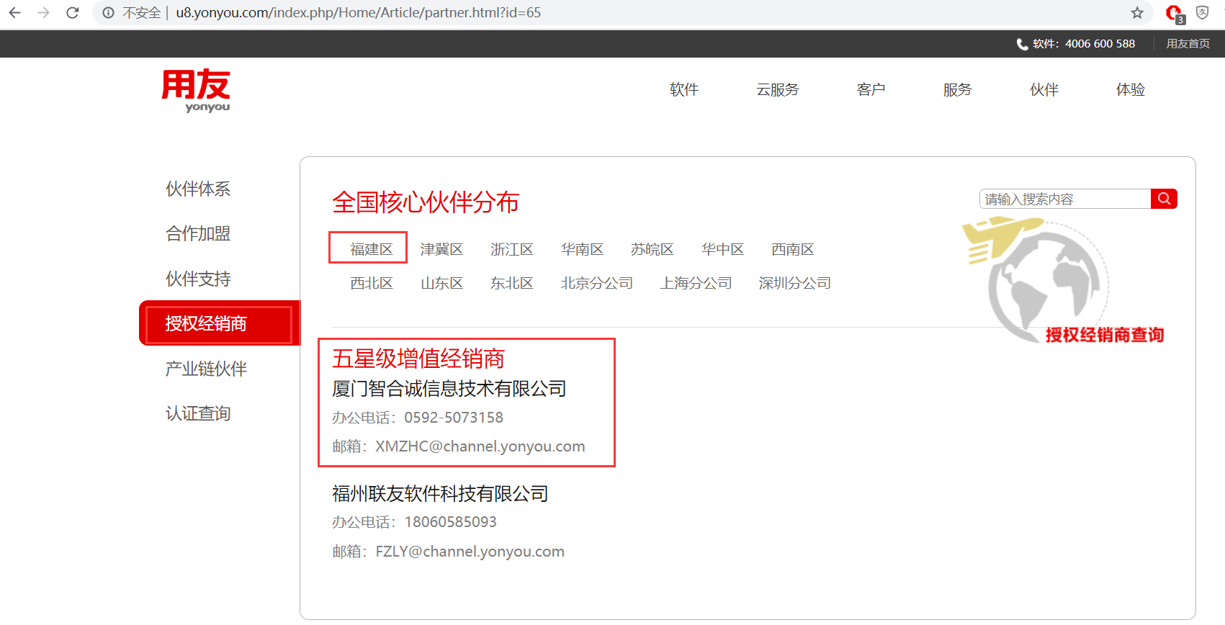1225x625 pixels.
Task: Click the phone icon beside 4006 600 588
Action: (x=1022, y=44)
